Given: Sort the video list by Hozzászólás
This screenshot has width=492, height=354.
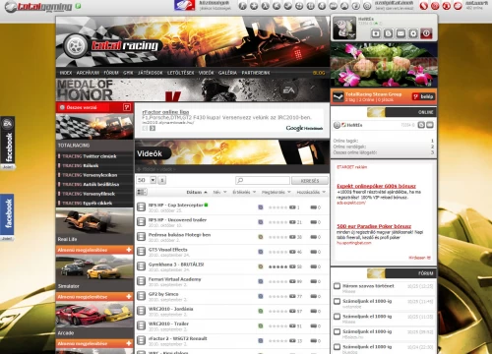Looking at the screenshot, I should (311, 192).
